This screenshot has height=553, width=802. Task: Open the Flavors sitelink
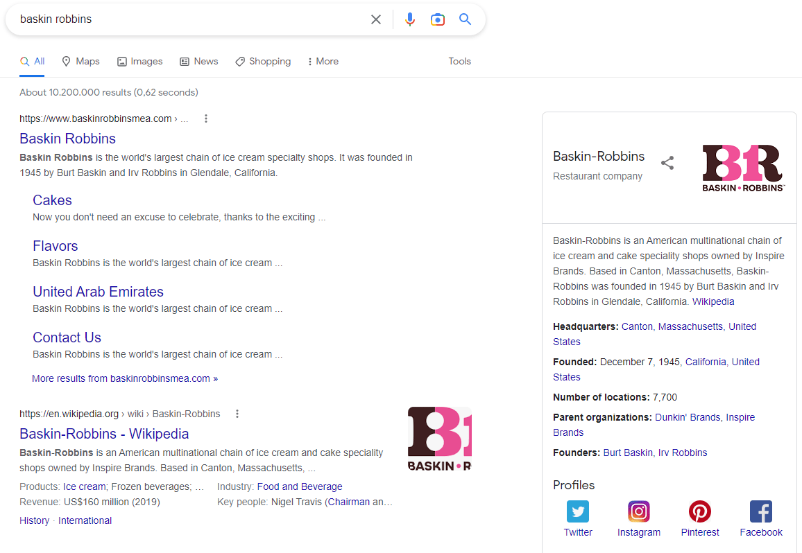(x=56, y=246)
